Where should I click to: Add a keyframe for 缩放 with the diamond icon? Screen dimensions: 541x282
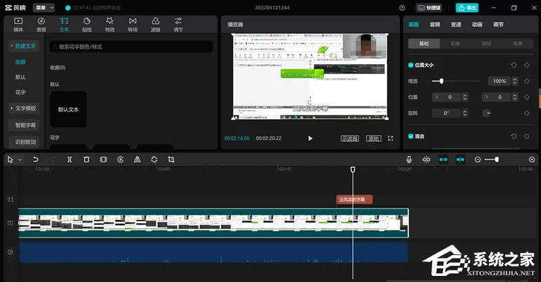coord(527,81)
